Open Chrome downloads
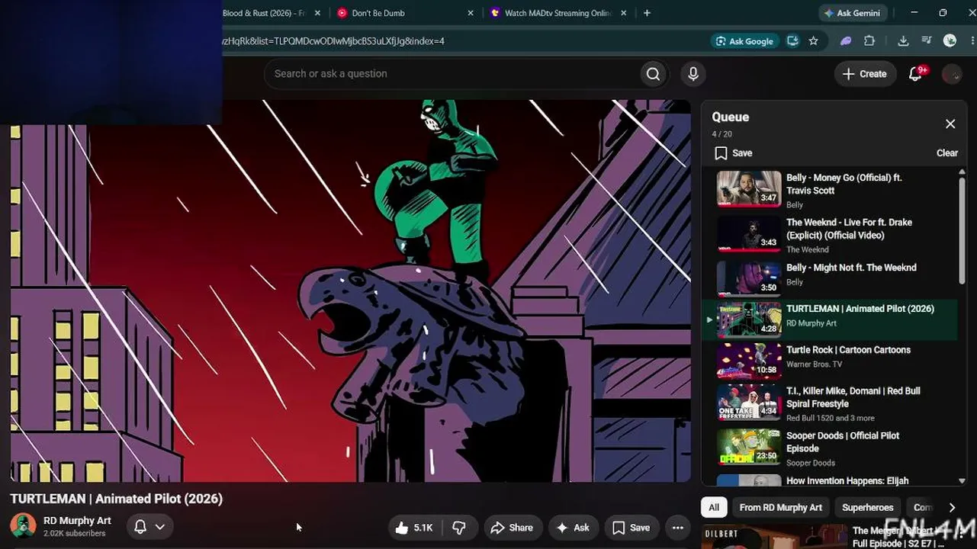 [903, 41]
